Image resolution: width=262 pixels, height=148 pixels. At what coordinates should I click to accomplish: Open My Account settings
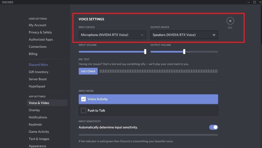[x=37, y=25]
